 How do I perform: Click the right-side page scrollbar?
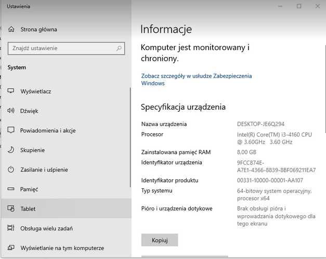coord(325,88)
